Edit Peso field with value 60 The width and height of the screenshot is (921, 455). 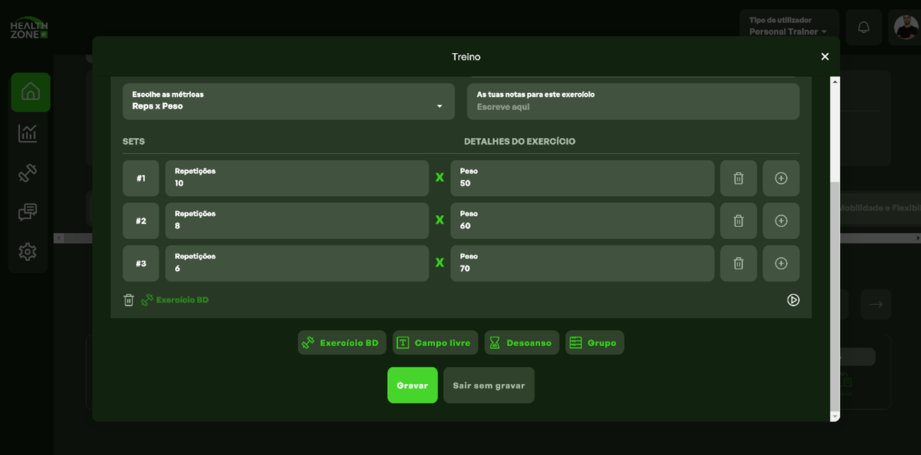click(582, 221)
